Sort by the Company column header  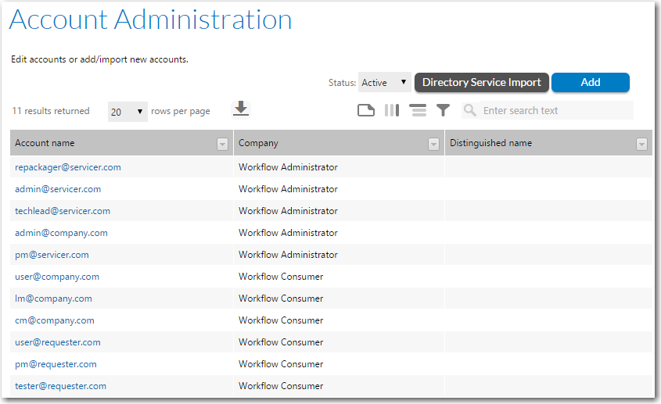[258, 144]
